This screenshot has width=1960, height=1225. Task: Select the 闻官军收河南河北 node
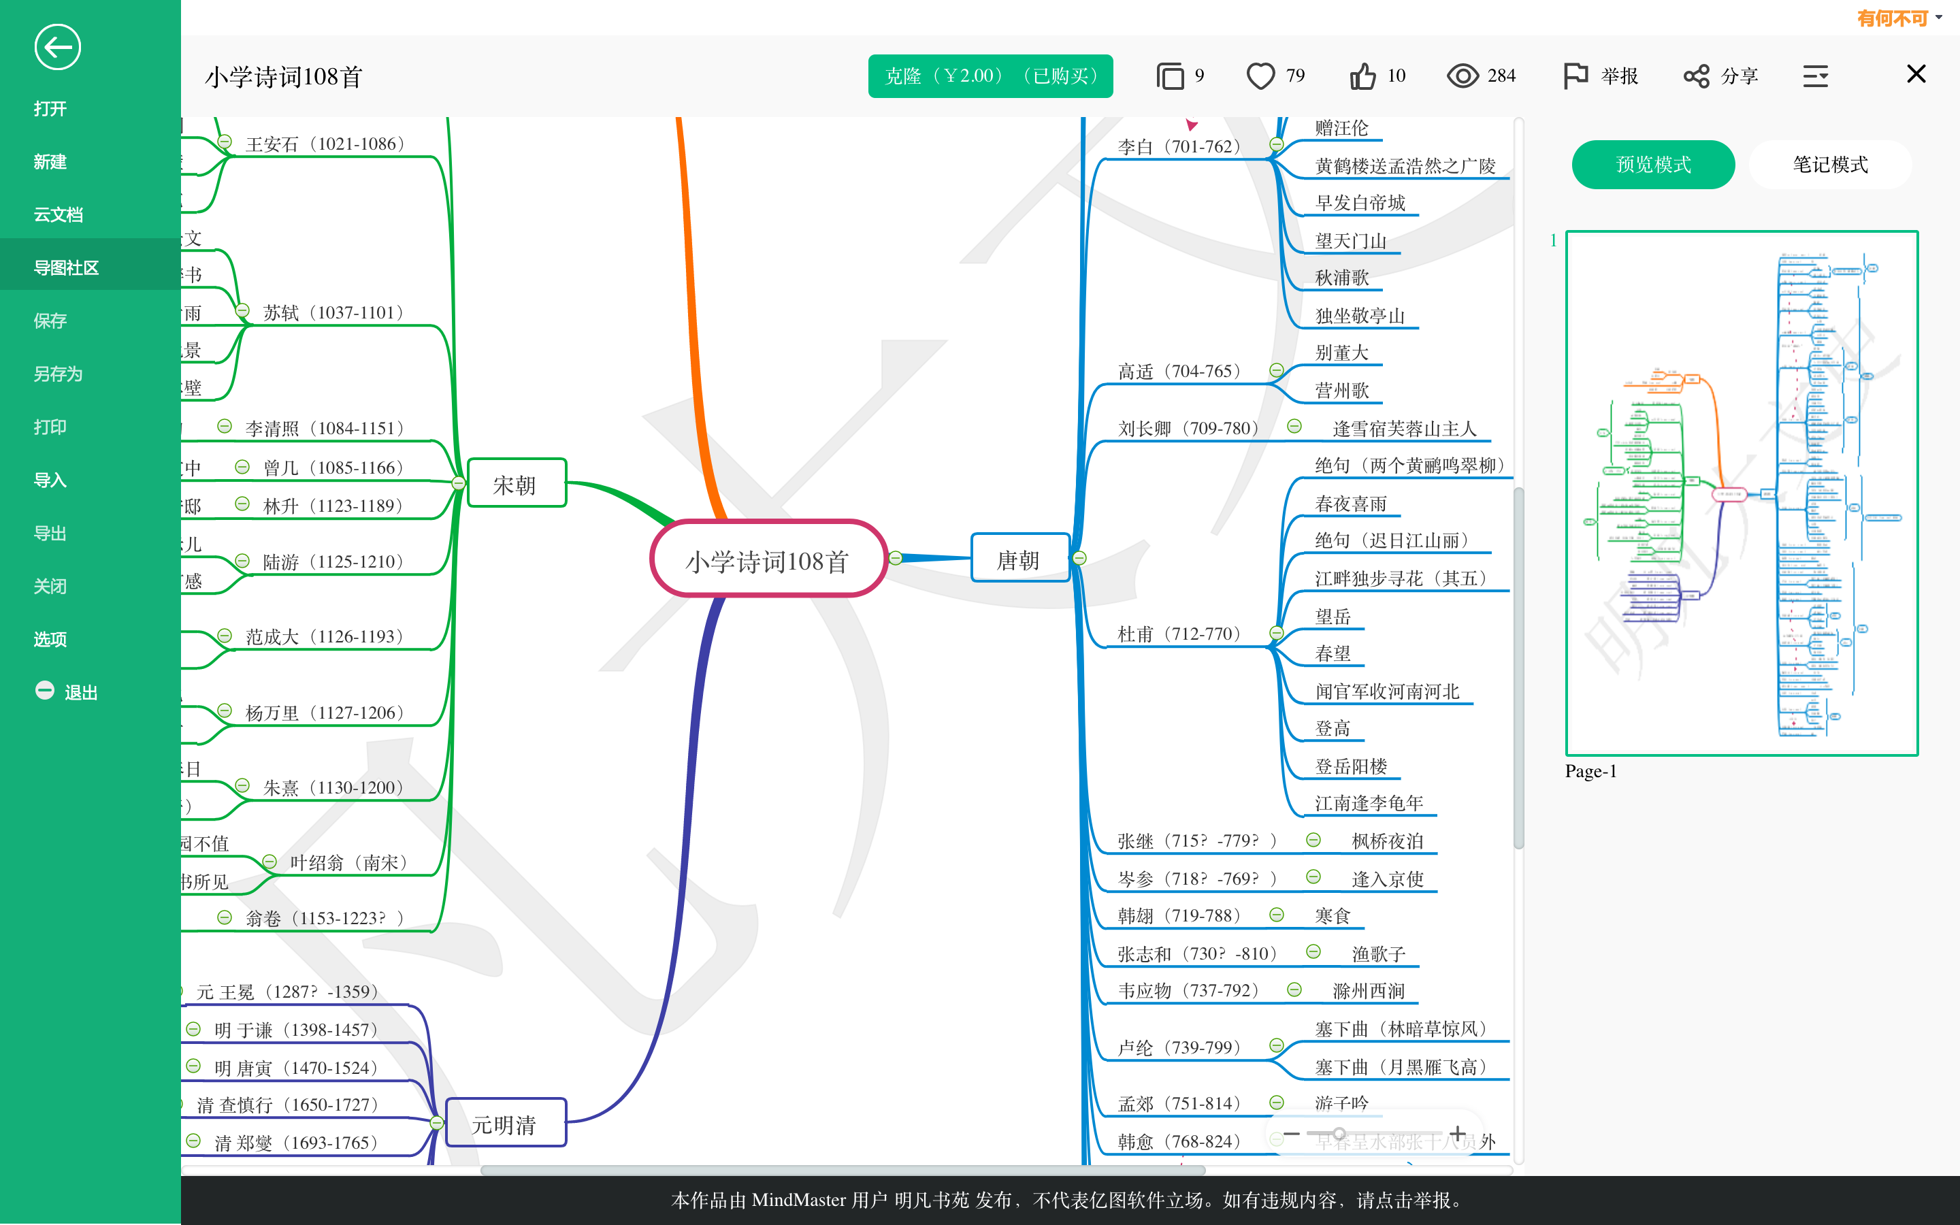point(1388,691)
